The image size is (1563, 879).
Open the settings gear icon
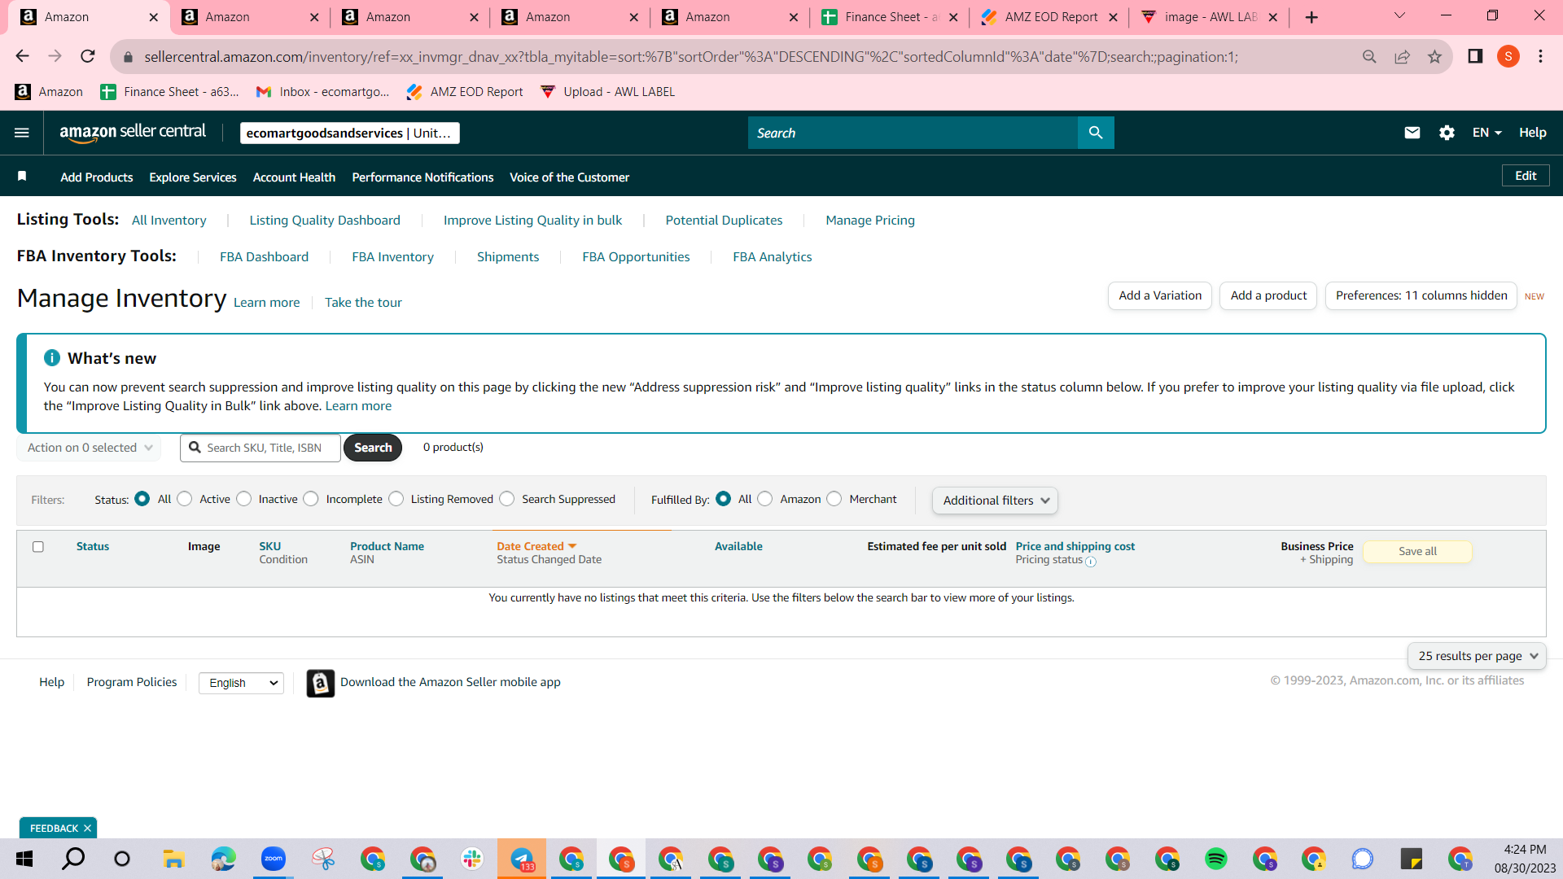click(1447, 133)
